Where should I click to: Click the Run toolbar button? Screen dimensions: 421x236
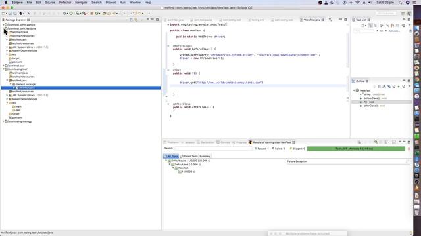tap(71, 13)
